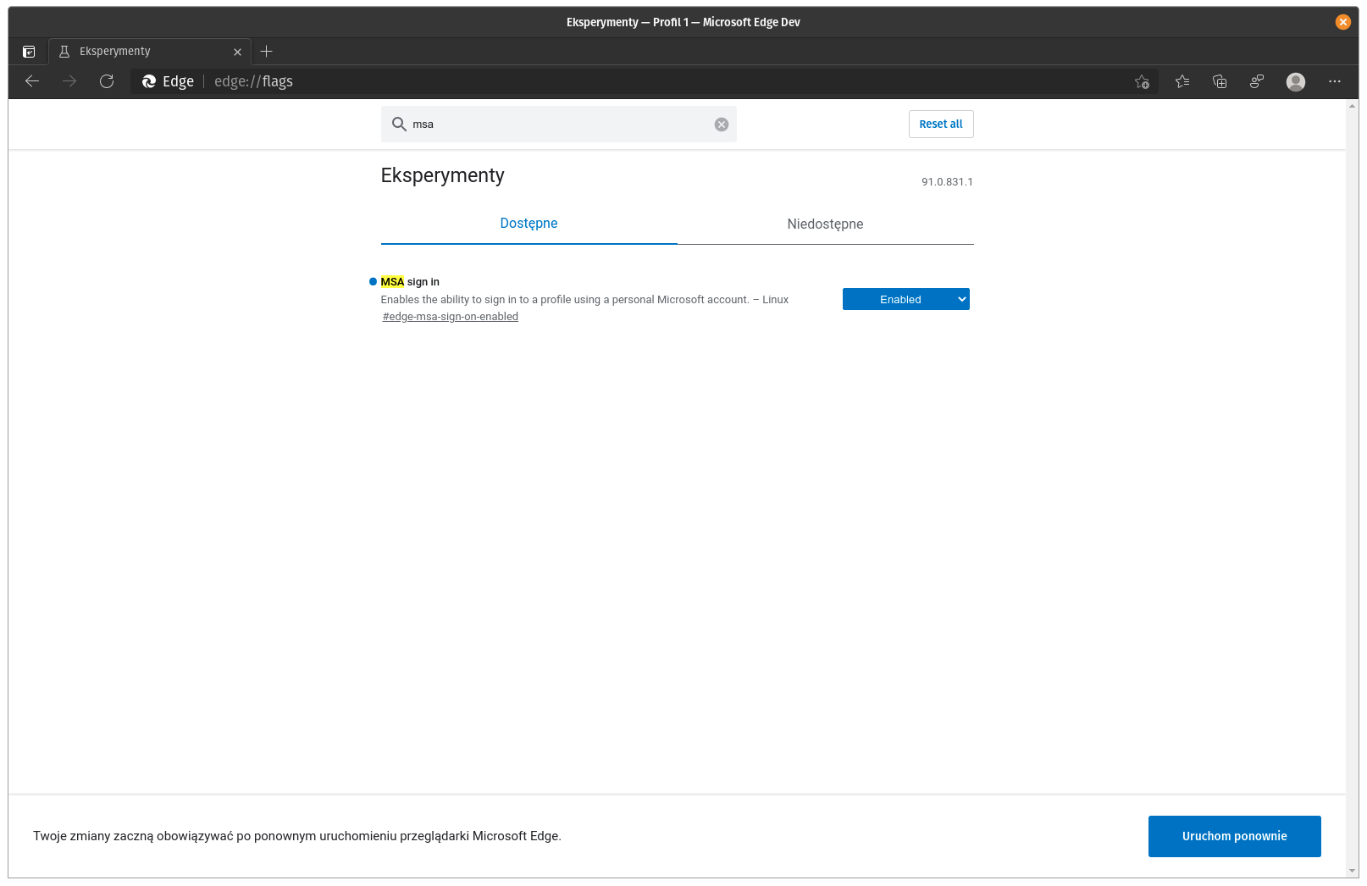The height and width of the screenshot is (886, 1367).
Task: Open the profile avatar menu
Action: coord(1295,81)
